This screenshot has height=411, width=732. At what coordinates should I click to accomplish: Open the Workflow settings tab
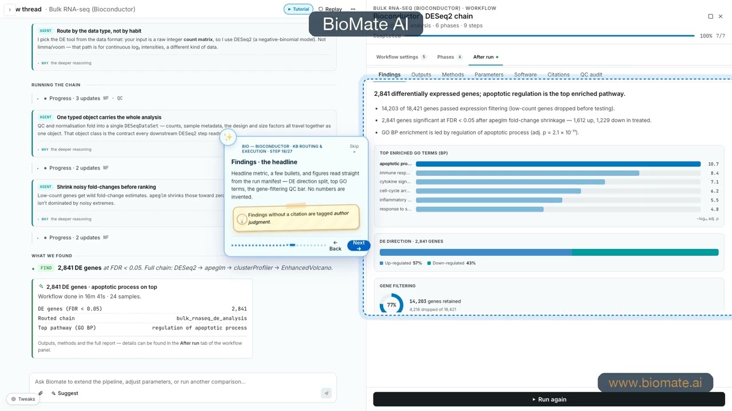coord(401,57)
